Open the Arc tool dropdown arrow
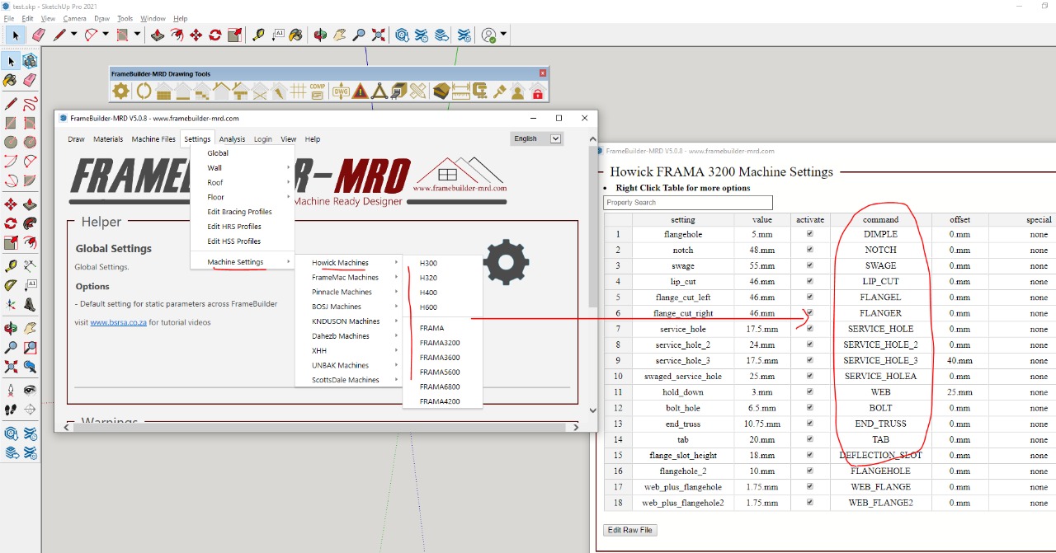 click(106, 35)
